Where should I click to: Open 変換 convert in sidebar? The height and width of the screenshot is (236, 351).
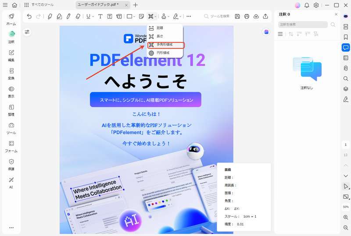pyautogui.click(x=11, y=74)
